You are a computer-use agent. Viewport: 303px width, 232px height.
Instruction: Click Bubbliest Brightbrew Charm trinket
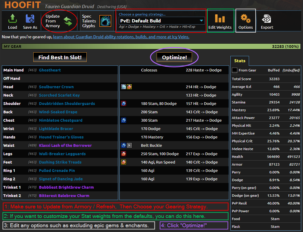coord(66,187)
